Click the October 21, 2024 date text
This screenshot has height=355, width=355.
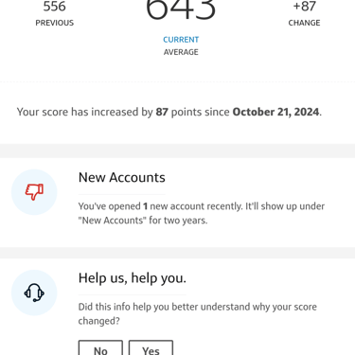(x=275, y=112)
